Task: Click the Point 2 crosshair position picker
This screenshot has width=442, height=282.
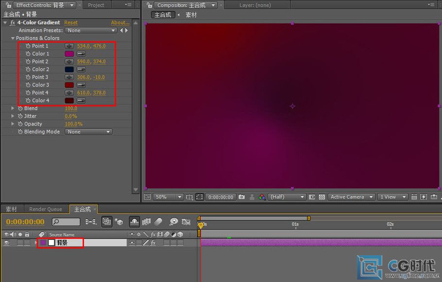Action: [69, 62]
